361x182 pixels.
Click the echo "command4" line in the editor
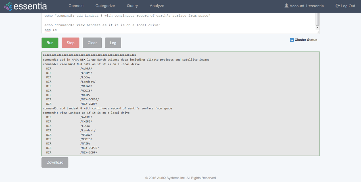click(x=103, y=25)
